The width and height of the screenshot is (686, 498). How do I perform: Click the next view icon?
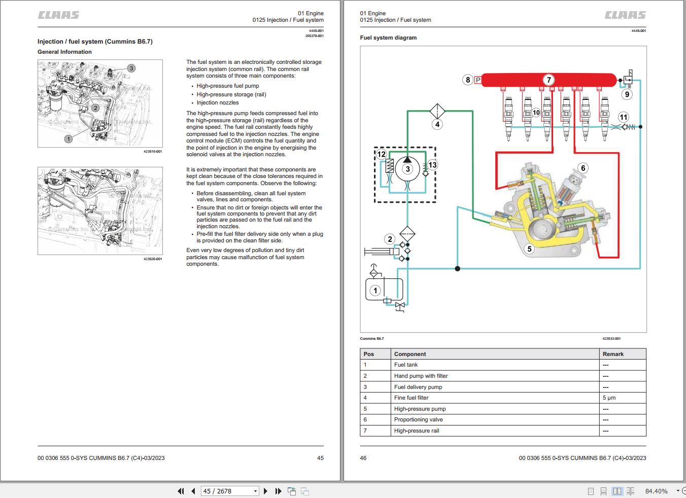305,491
